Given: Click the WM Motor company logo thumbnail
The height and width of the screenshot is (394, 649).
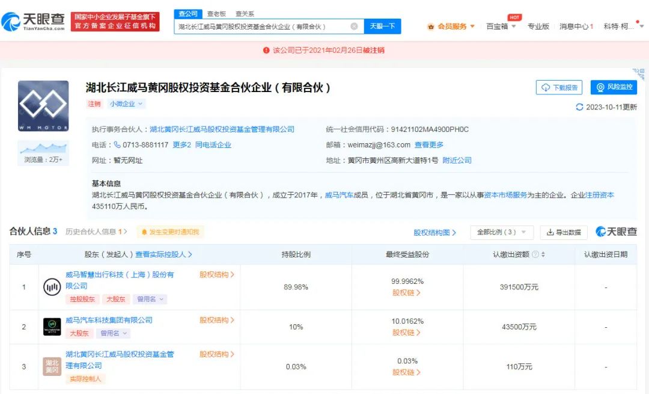Looking at the screenshot, I should [x=43, y=106].
